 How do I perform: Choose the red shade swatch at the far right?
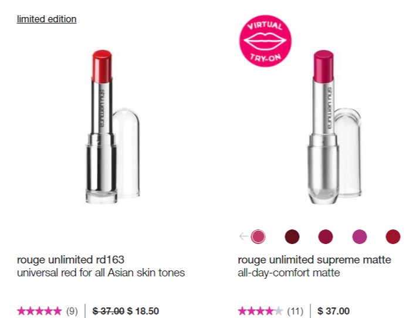pyautogui.click(x=393, y=236)
